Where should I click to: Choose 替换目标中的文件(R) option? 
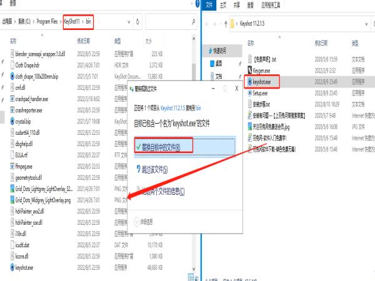pos(185,147)
